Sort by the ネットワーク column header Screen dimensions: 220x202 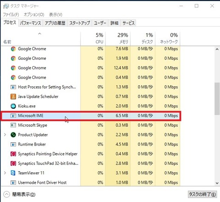[168, 39]
